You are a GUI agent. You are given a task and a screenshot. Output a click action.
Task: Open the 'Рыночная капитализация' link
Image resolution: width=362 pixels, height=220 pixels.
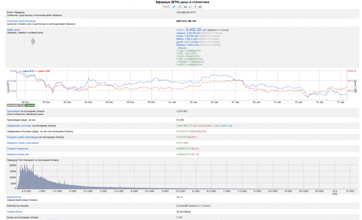coord(21,21)
